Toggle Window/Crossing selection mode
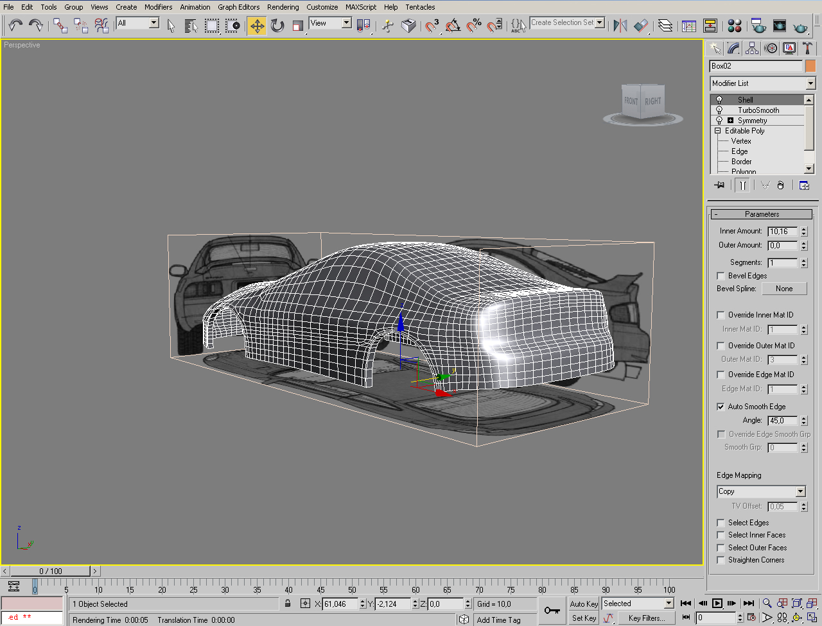This screenshot has height=626, width=822. tap(232, 26)
